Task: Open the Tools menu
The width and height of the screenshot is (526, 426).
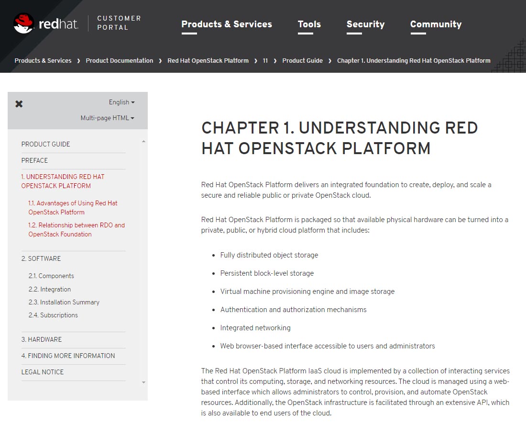Action: [x=309, y=24]
